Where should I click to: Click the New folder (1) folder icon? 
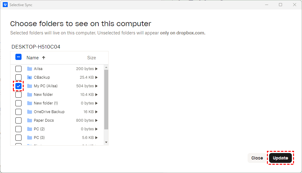pyautogui.click(x=30, y=103)
